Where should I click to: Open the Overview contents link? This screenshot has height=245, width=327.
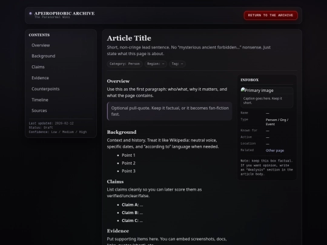click(41, 45)
